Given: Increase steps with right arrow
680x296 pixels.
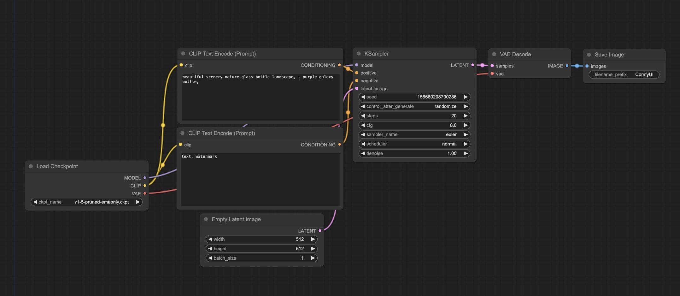Looking at the screenshot, I should pyautogui.click(x=466, y=116).
